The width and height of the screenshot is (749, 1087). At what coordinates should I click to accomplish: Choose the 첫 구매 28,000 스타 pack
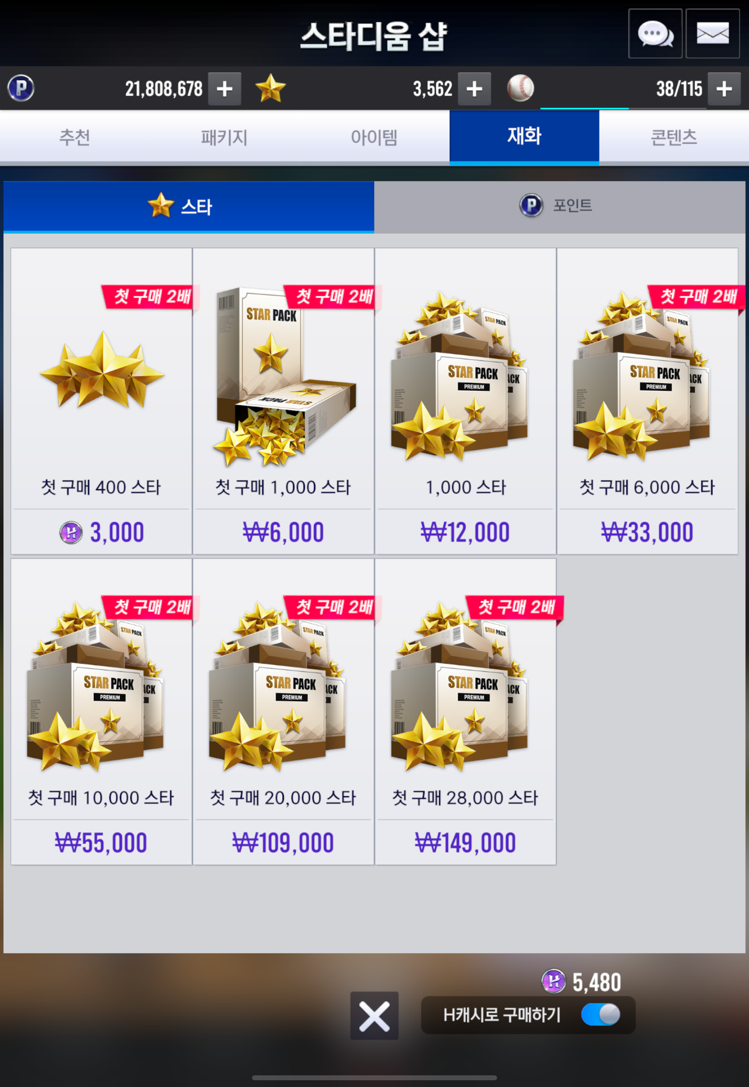coord(466,711)
